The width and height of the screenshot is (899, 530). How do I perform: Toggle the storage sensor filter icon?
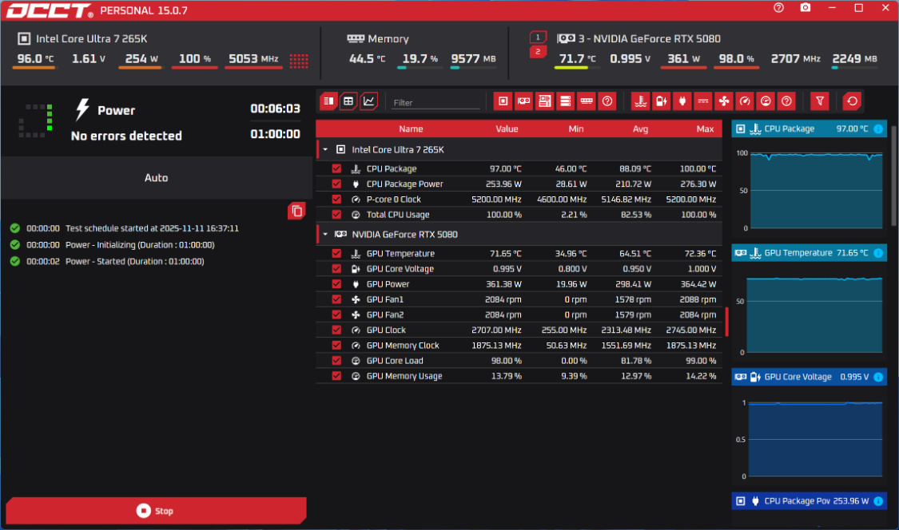pos(565,101)
